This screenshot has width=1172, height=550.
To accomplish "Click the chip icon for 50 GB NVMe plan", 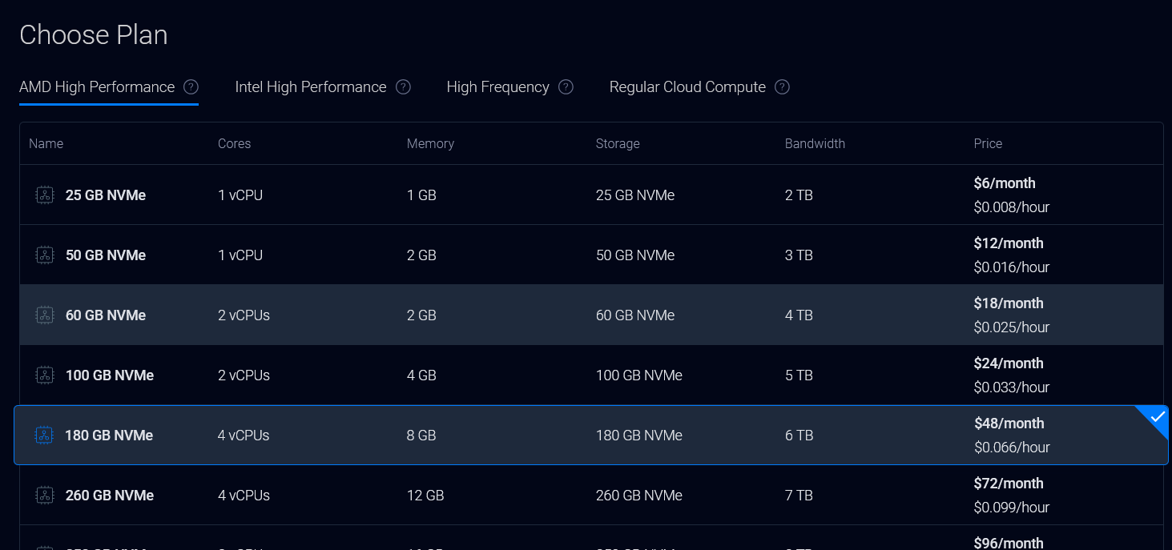I will tap(45, 255).
